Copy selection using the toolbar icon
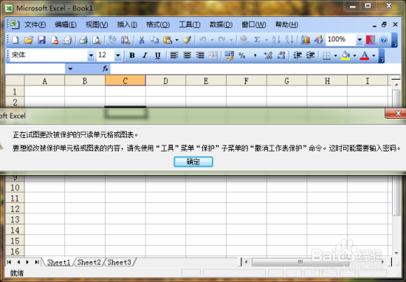Viewport: 406px width, 282px height. click(x=154, y=40)
